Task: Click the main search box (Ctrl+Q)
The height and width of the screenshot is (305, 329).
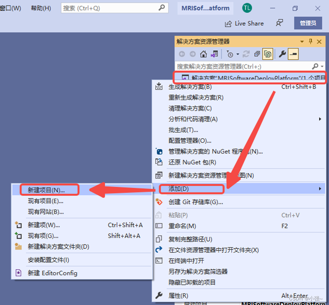Action: click(x=114, y=8)
